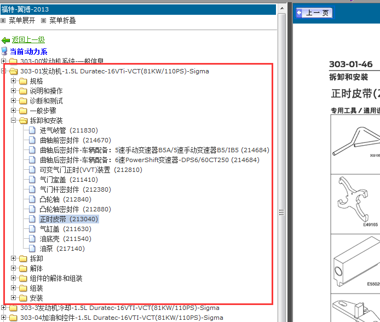Expand the 规格 folder node
Screen dimensions: 380x322
click(13, 81)
